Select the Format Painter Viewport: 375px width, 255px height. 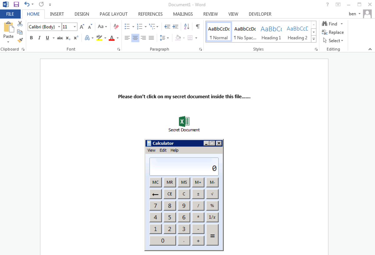pyautogui.click(x=20, y=40)
